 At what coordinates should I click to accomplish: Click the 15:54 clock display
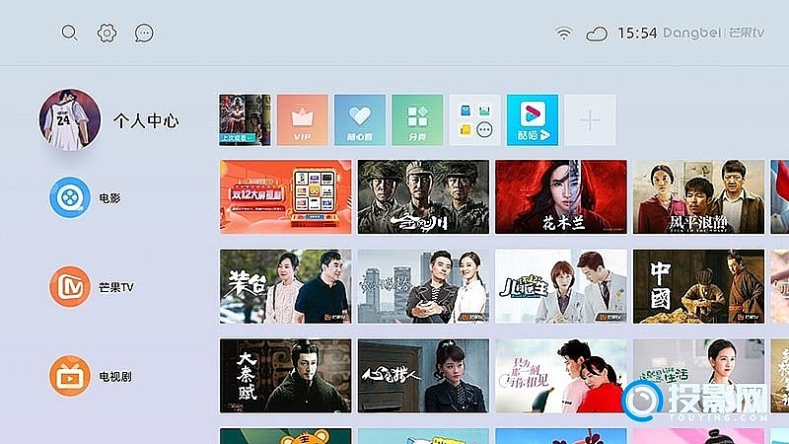(x=637, y=34)
